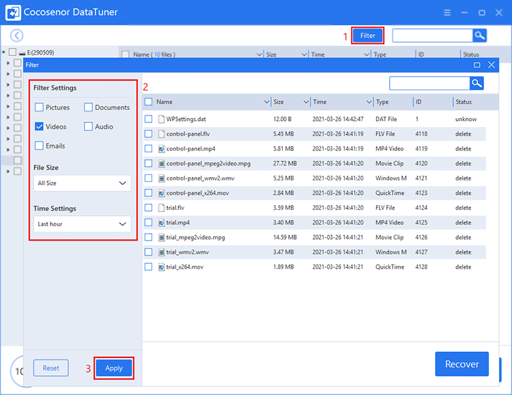The height and width of the screenshot is (395, 512).
Task: Toggle the select-all checkbox in Filter Name header
Action: pyautogui.click(x=149, y=102)
